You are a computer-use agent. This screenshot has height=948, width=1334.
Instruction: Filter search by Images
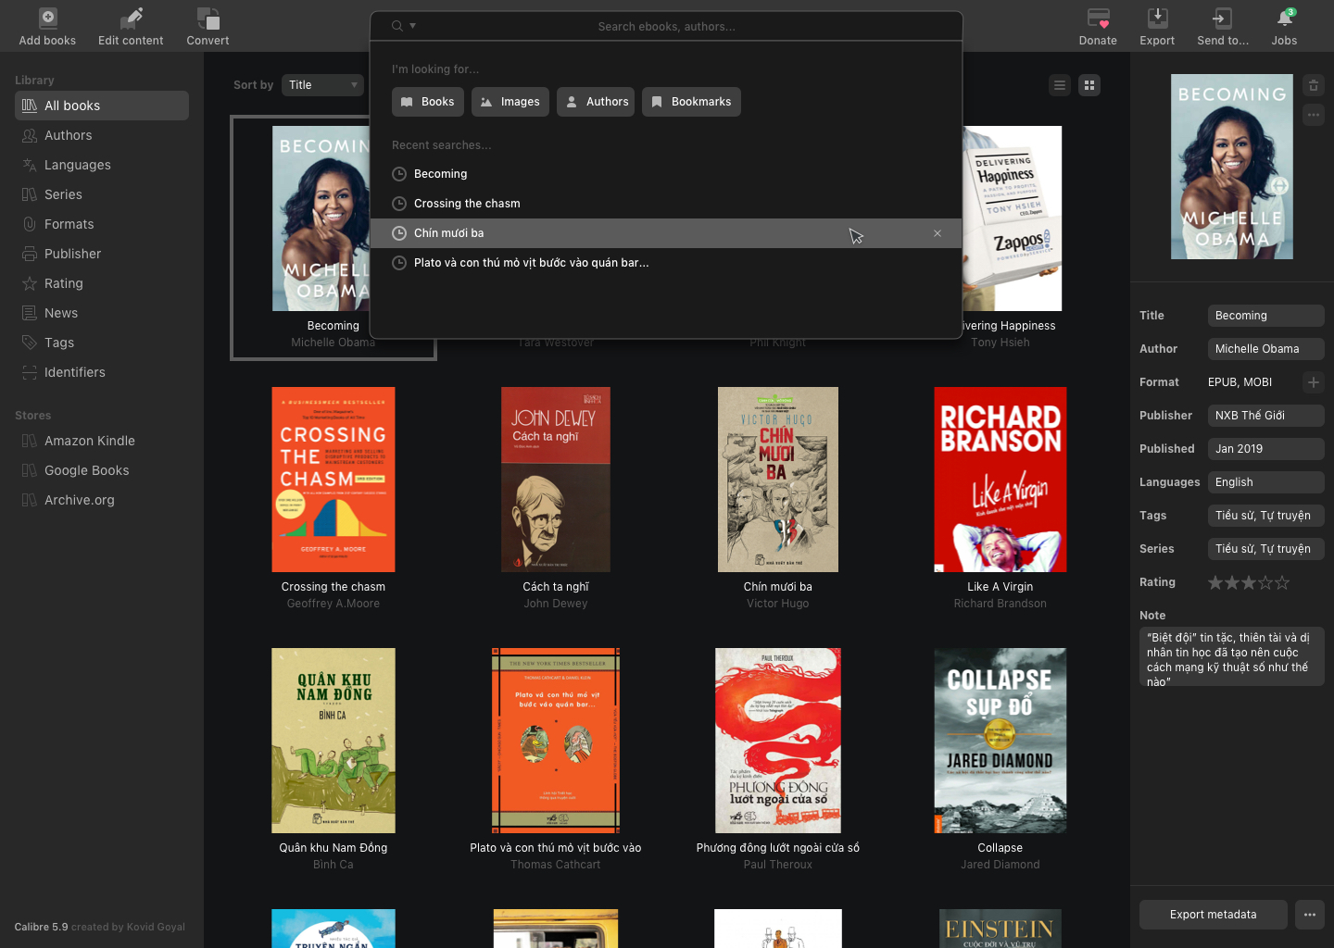point(510,102)
